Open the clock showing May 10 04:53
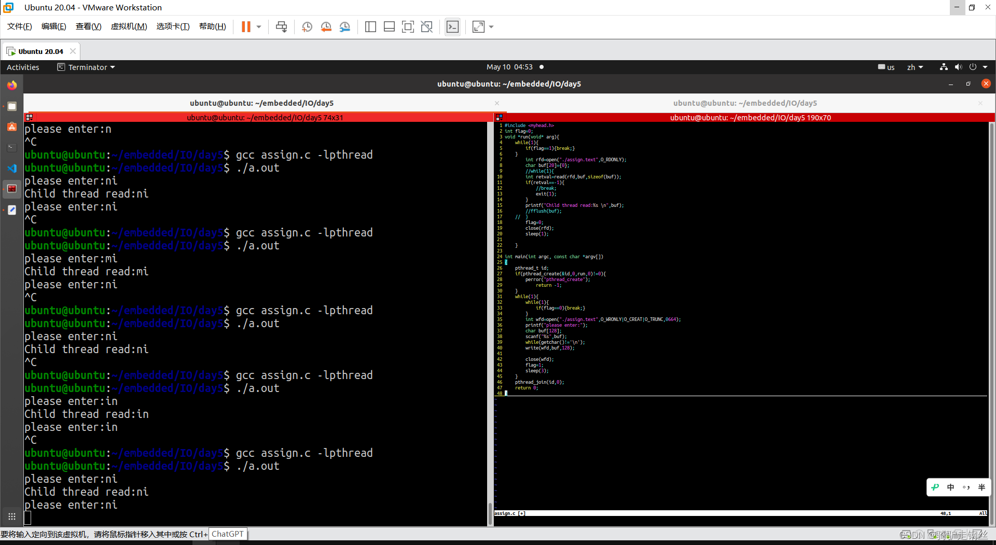Viewport: 996px width, 545px height. point(509,67)
